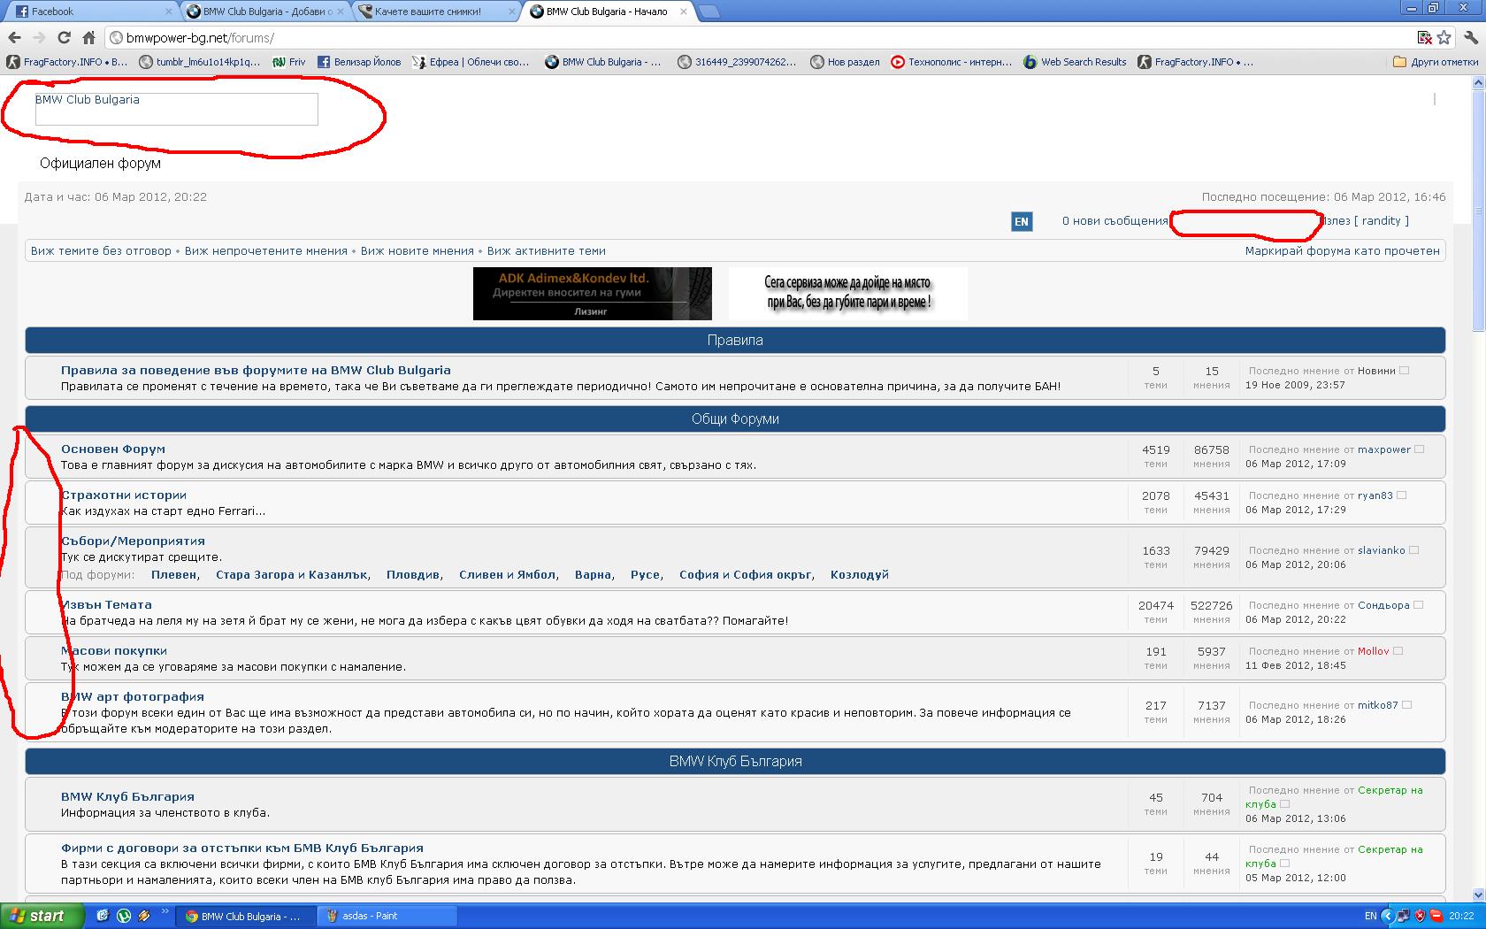Image resolution: width=1486 pixels, height=929 pixels.
Task: Open 'Виж активните теми' link
Action: point(547,251)
